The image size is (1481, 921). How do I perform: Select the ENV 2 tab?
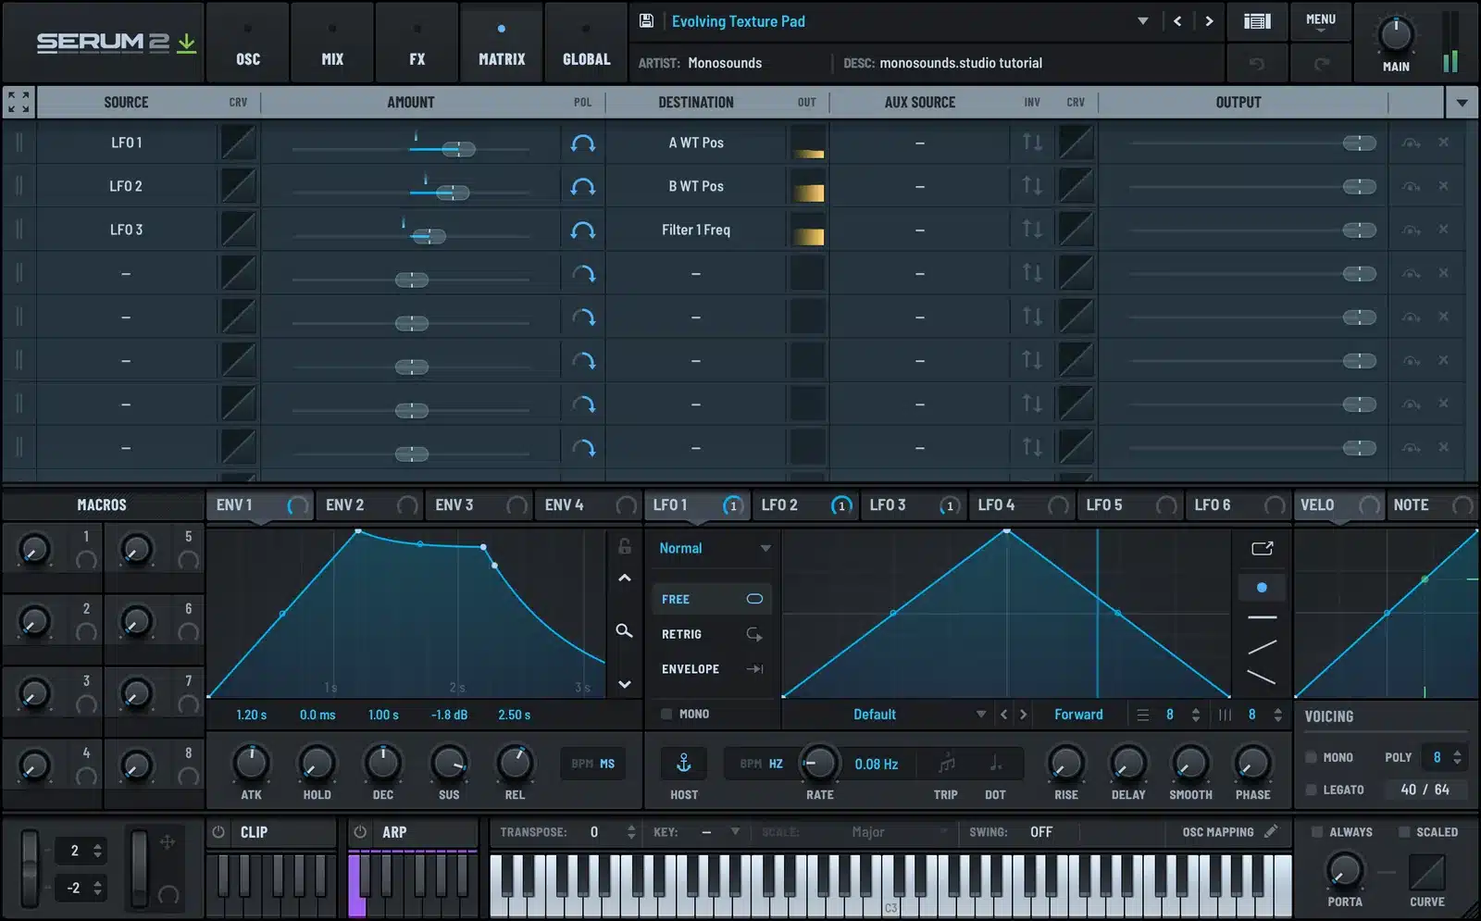click(369, 505)
